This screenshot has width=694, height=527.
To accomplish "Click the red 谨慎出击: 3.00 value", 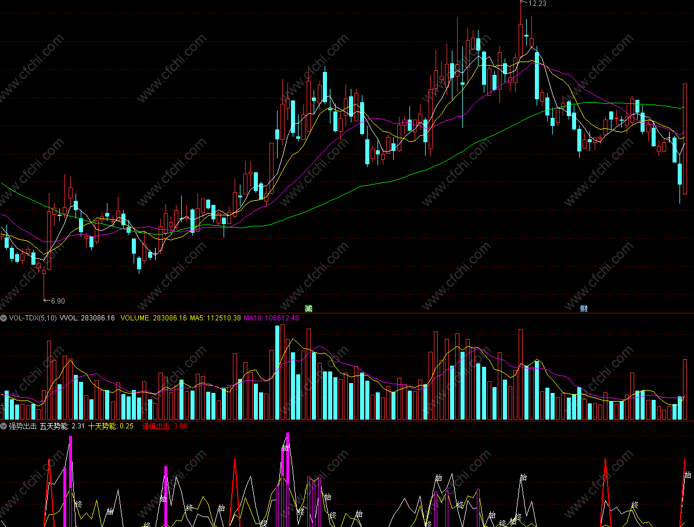I will (x=165, y=426).
